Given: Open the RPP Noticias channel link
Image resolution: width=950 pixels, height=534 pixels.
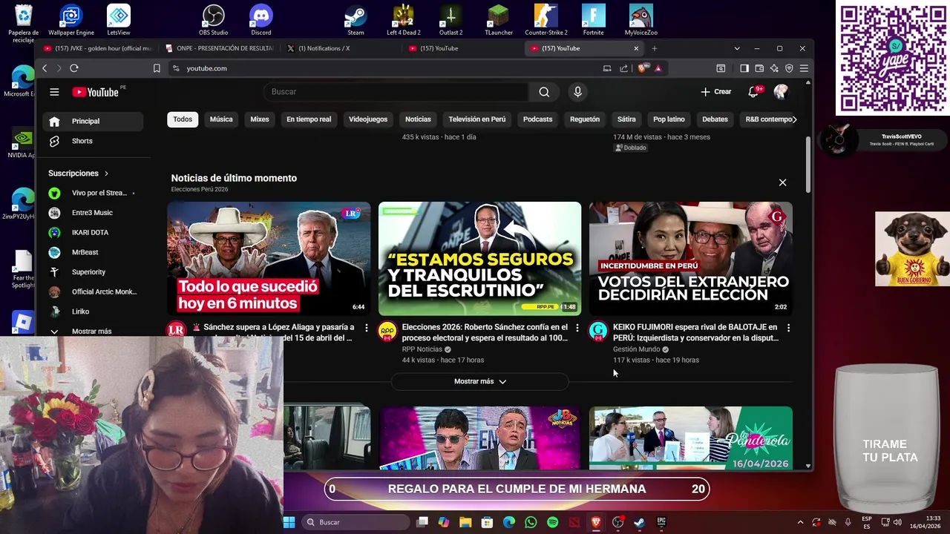Looking at the screenshot, I should pyautogui.click(x=422, y=349).
